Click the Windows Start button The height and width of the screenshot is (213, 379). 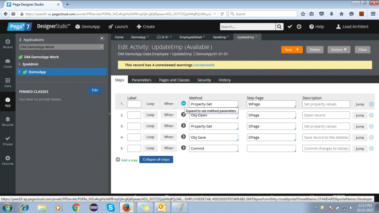tap(7, 207)
